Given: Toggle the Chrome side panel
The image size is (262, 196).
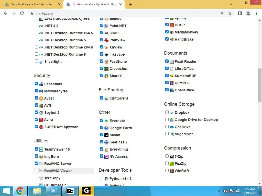Looking at the screenshot, I should [240, 13].
